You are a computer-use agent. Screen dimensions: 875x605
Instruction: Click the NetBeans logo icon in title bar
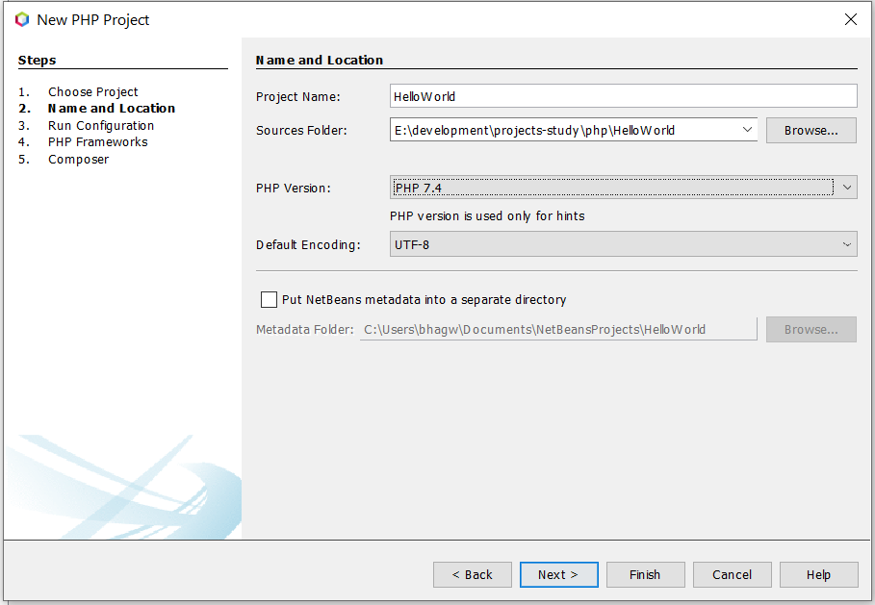22,19
